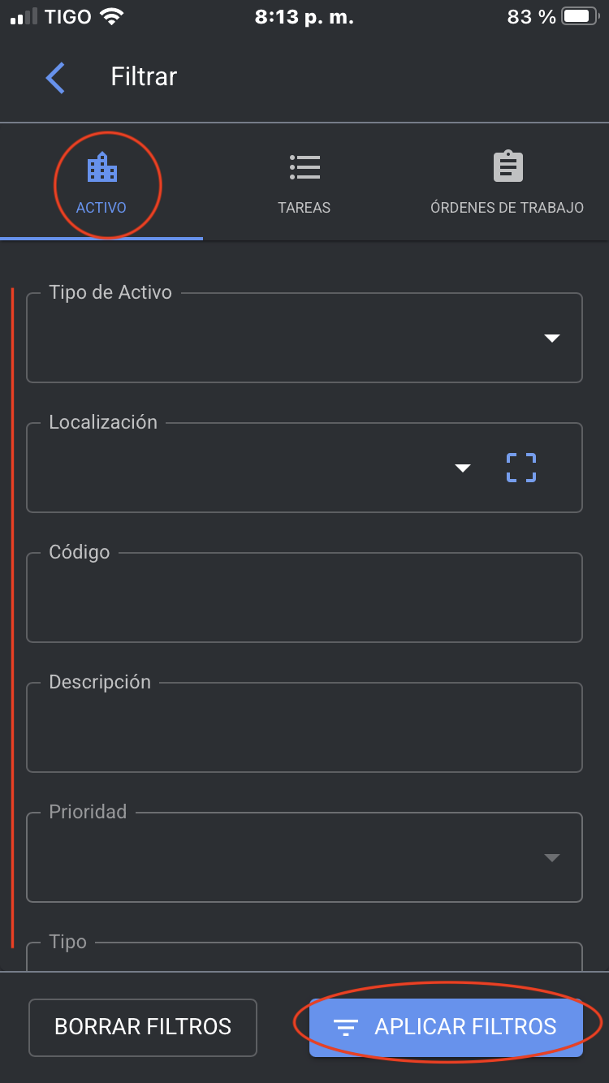Tap the Órdenes de Trabajo clipboard icon

coord(508,167)
